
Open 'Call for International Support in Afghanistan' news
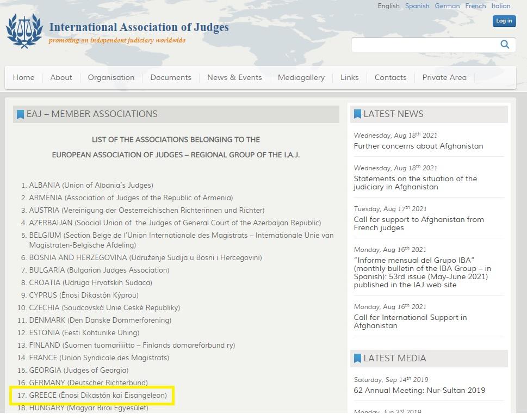click(x=410, y=322)
